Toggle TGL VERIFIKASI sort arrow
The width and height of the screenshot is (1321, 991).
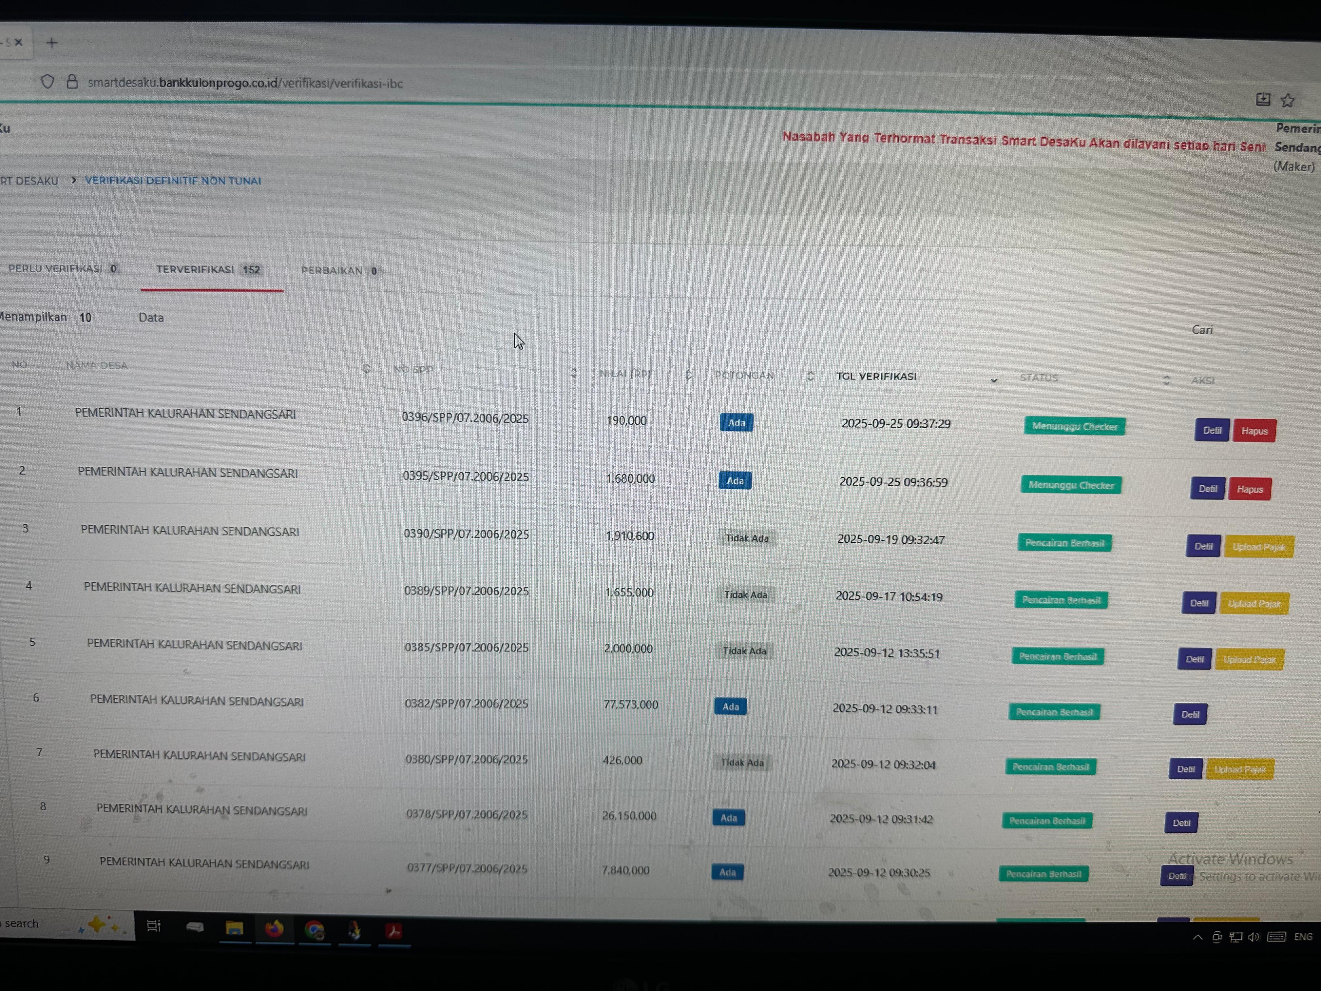tap(994, 380)
